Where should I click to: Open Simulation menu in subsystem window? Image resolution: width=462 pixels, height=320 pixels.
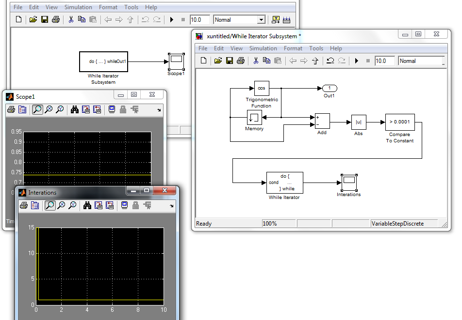pos(263,48)
